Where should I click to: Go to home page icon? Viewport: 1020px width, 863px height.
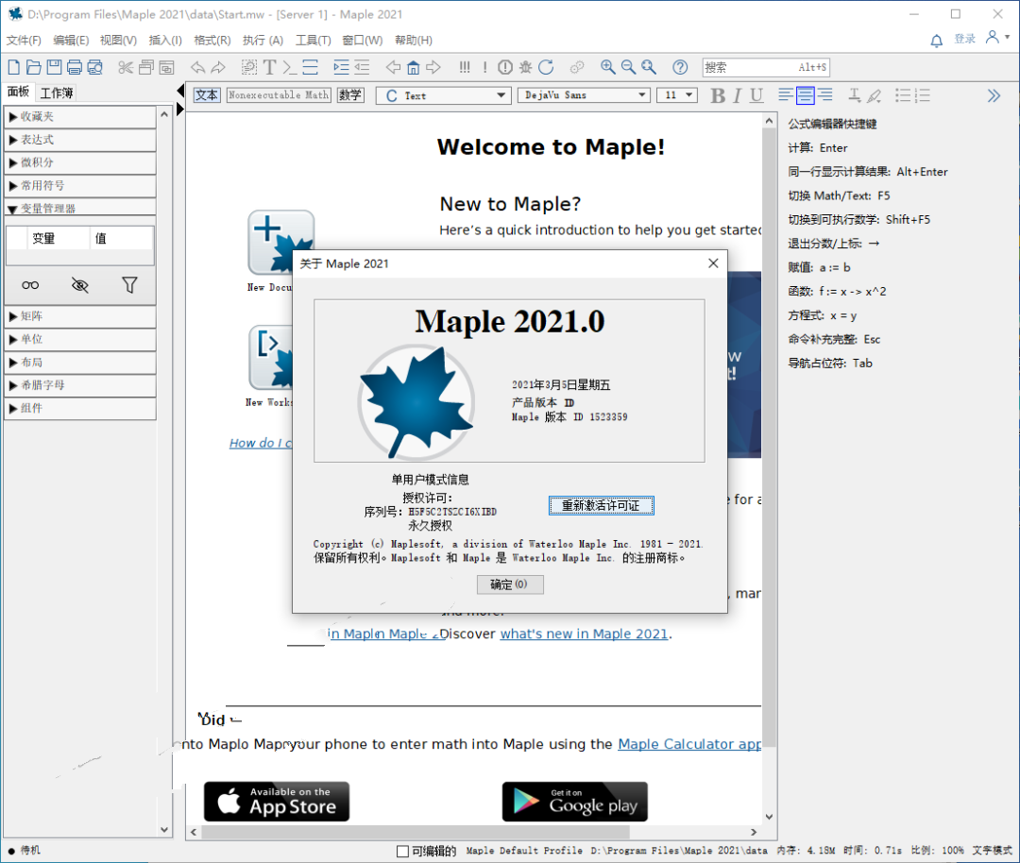(x=413, y=67)
